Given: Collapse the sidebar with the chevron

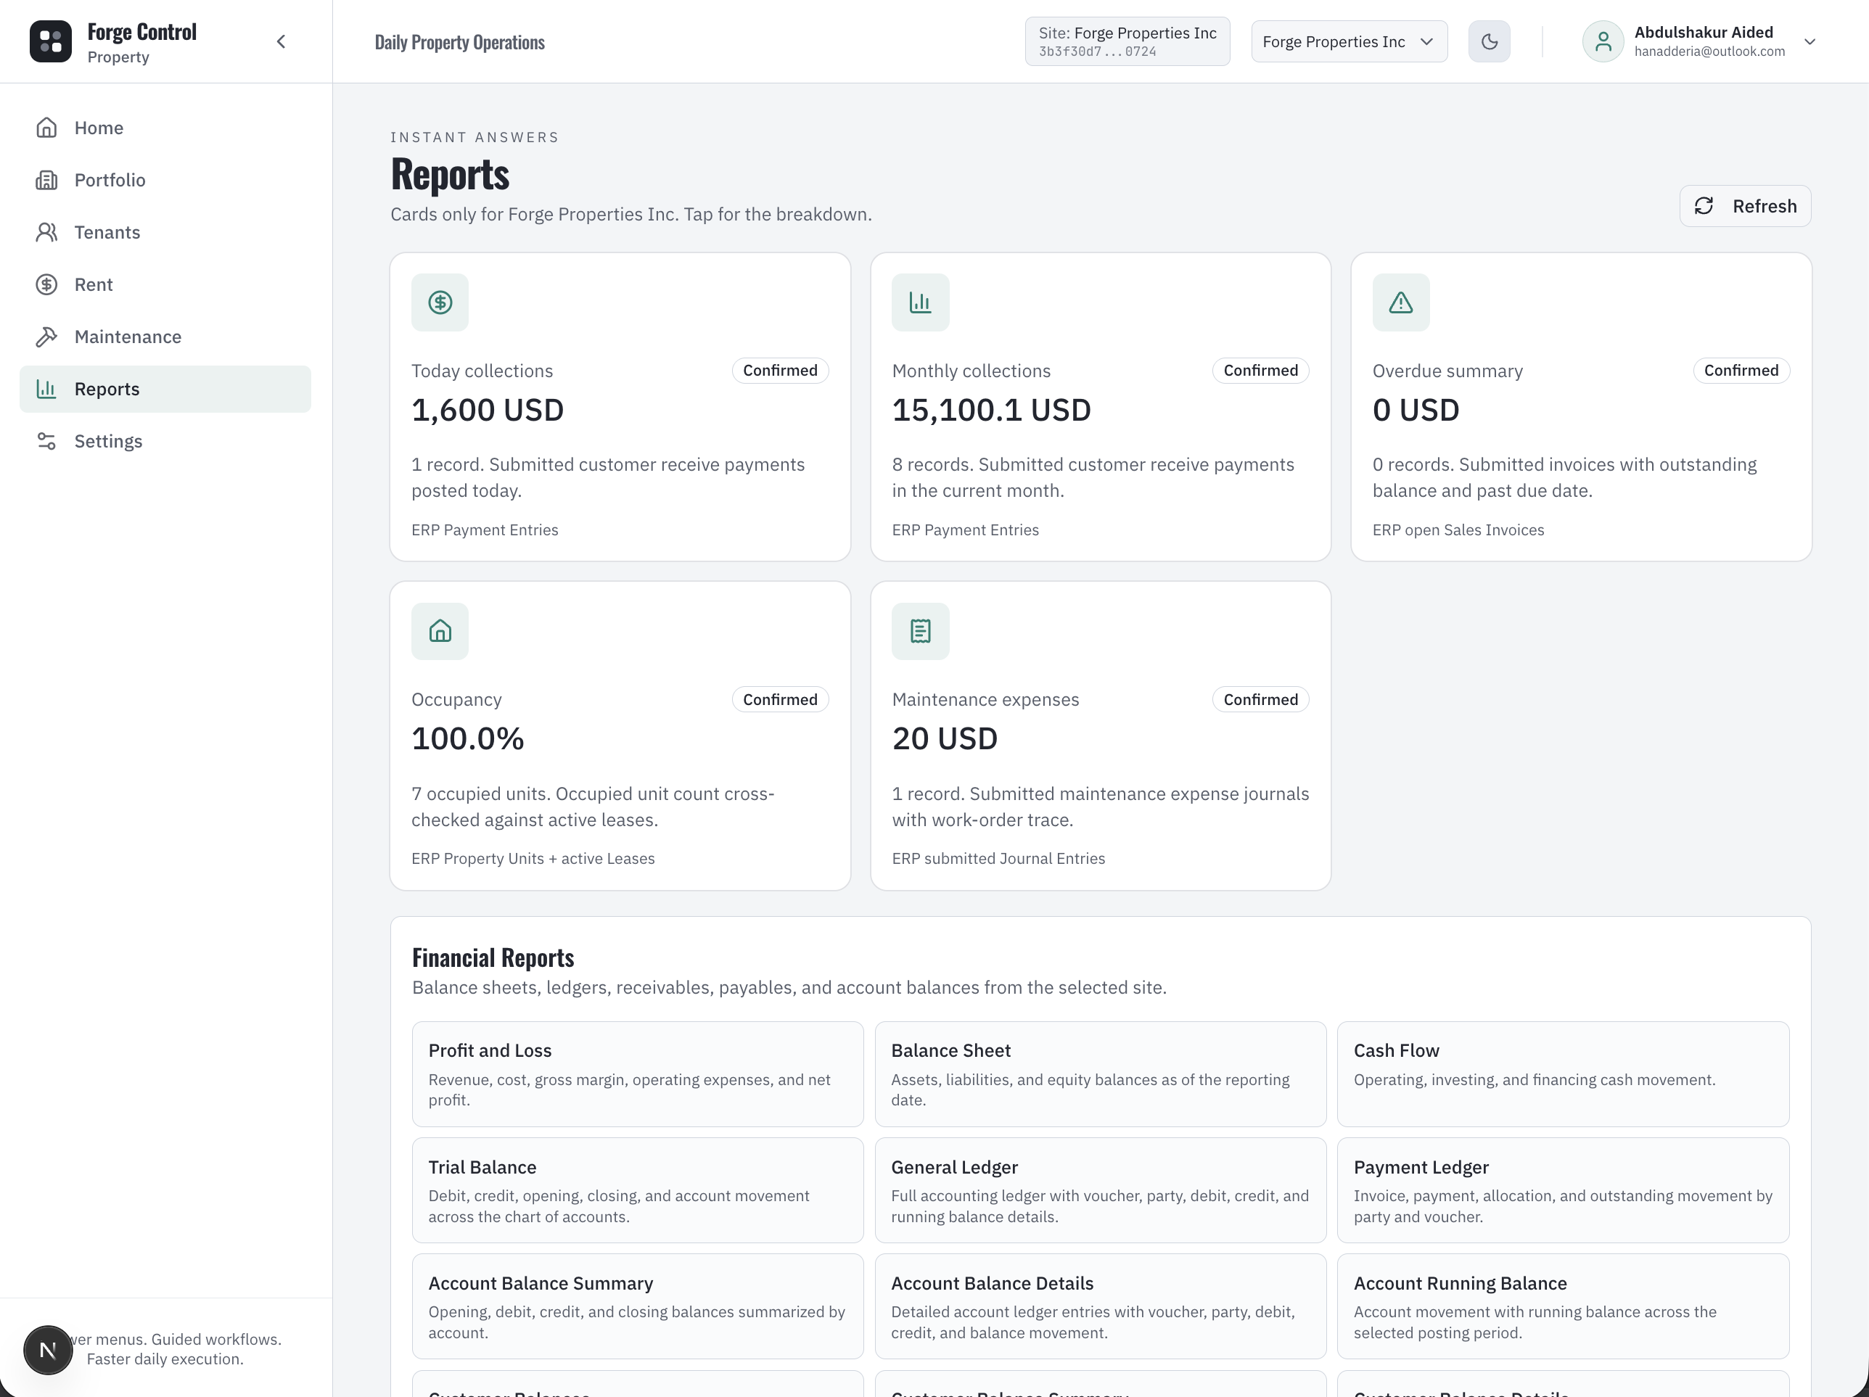Looking at the screenshot, I should coord(282,41).
